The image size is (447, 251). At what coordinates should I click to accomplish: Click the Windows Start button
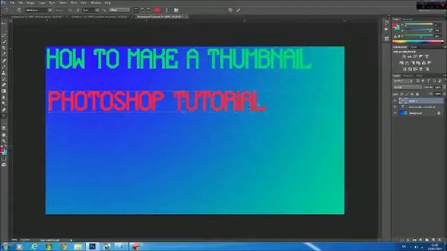click(5, 246)
